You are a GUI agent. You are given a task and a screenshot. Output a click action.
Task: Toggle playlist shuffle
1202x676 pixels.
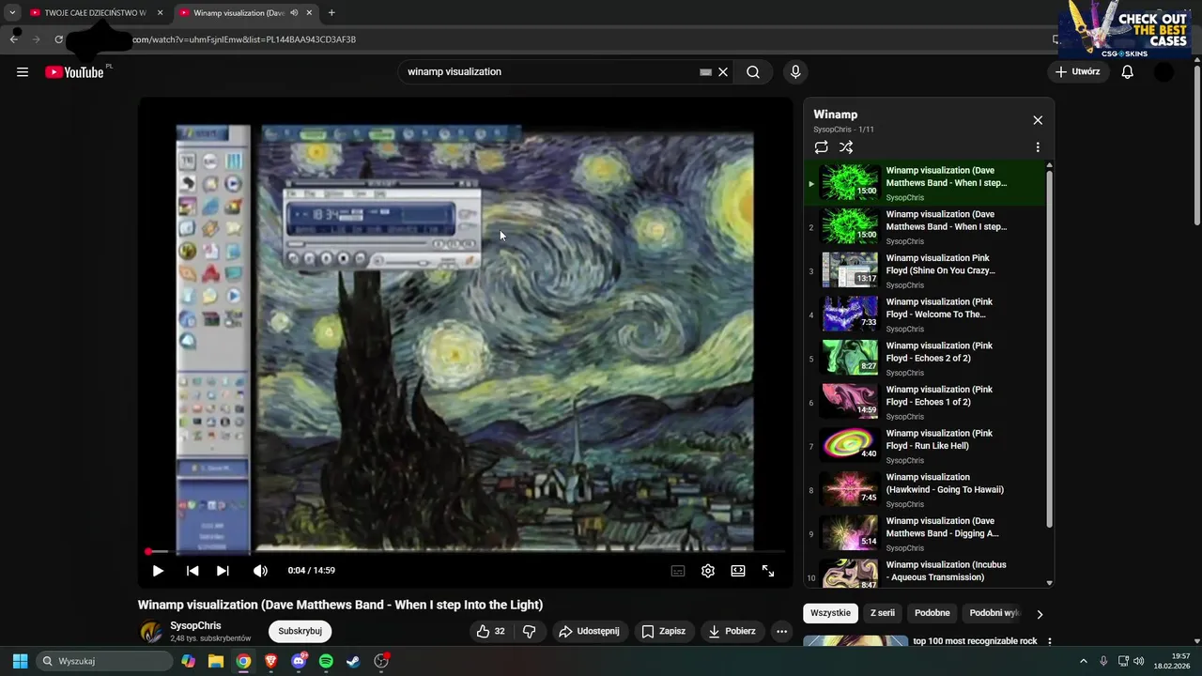(846, 147)
